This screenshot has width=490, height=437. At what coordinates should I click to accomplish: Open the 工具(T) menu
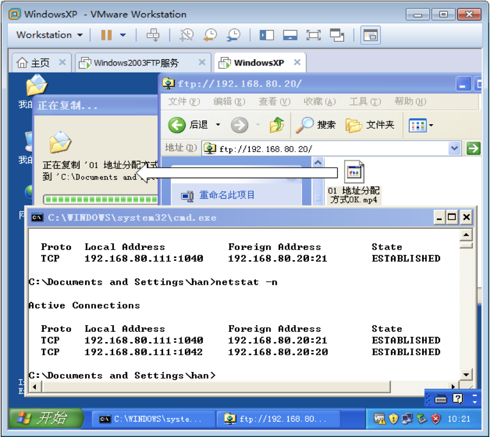point(365,101)
